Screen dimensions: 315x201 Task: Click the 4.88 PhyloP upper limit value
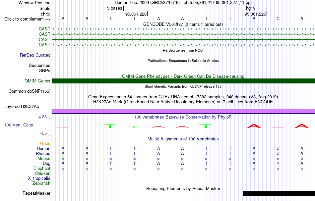click(42, 117)
